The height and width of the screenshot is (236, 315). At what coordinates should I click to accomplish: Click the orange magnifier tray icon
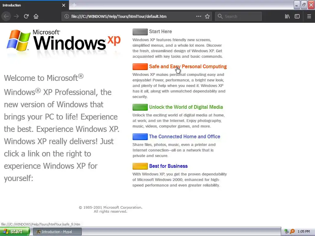click(x=292, y=232)
